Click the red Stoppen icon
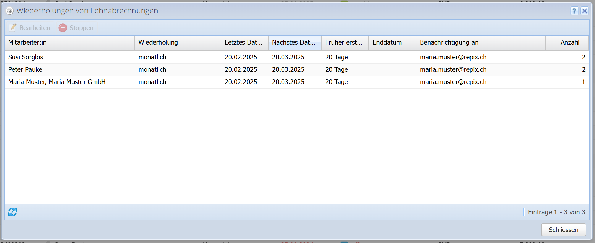The image size is (595, 243). point(63,28)
